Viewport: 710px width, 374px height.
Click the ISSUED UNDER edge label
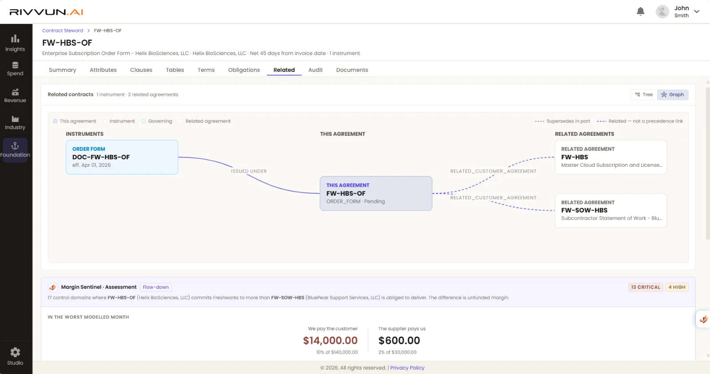pyautogui.click(x=248, y=171)
